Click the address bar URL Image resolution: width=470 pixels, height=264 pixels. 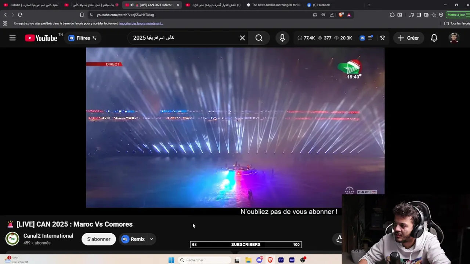[125, 15]
